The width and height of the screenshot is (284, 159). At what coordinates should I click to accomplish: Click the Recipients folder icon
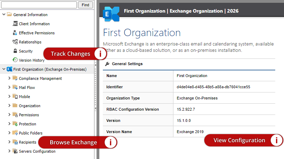[x=15, y=142]
